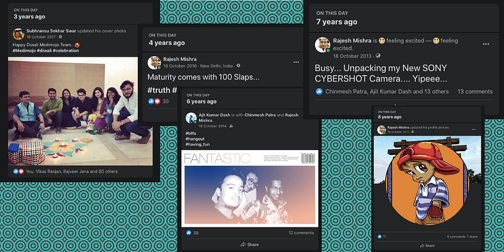The height and width of the screenshot is (252, 504).
Task: Click '18 October 2014' timestamp
Action: (x=213, y=126)
